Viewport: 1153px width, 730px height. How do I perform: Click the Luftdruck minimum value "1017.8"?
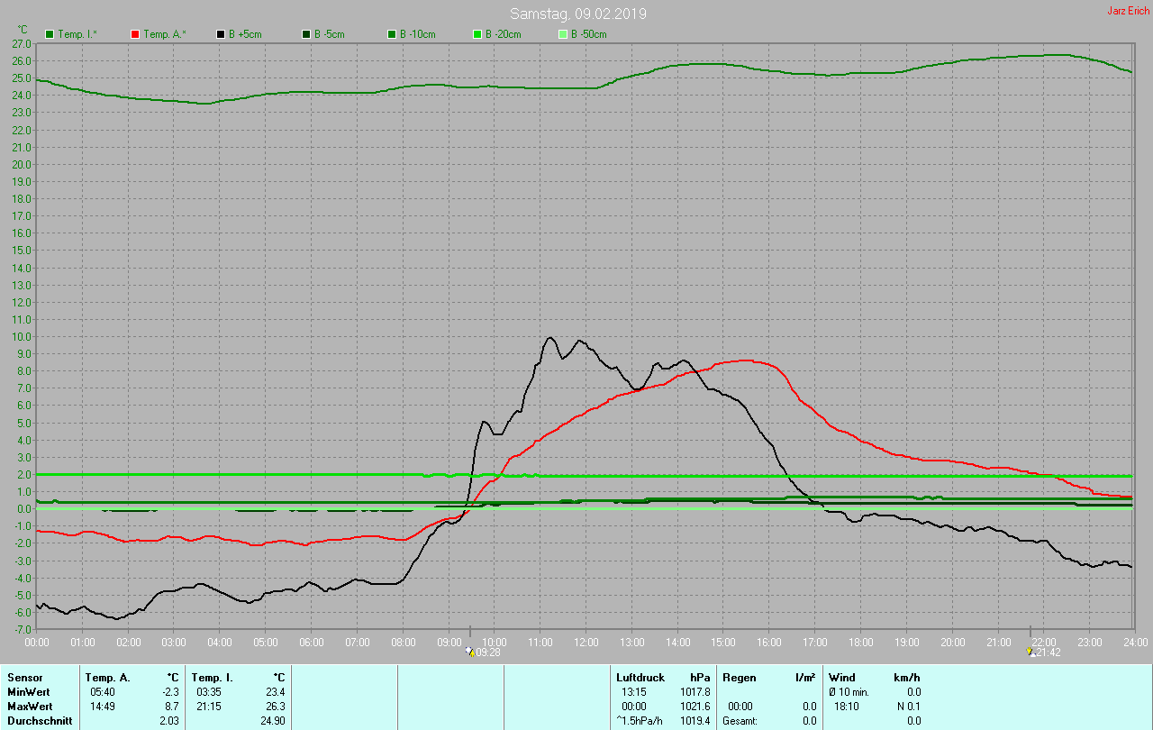coord(695,692)
